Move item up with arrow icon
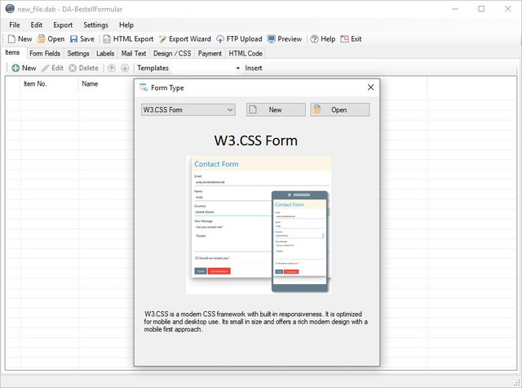 (x=112, y=68)
